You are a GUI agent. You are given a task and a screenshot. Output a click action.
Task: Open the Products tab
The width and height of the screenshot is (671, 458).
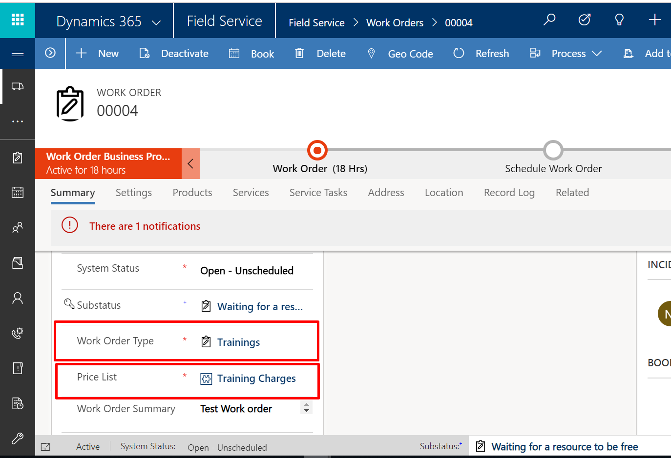192,193
